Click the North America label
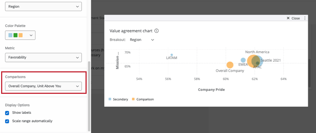The width and height of the screenshot is (316, 133). 257,52
